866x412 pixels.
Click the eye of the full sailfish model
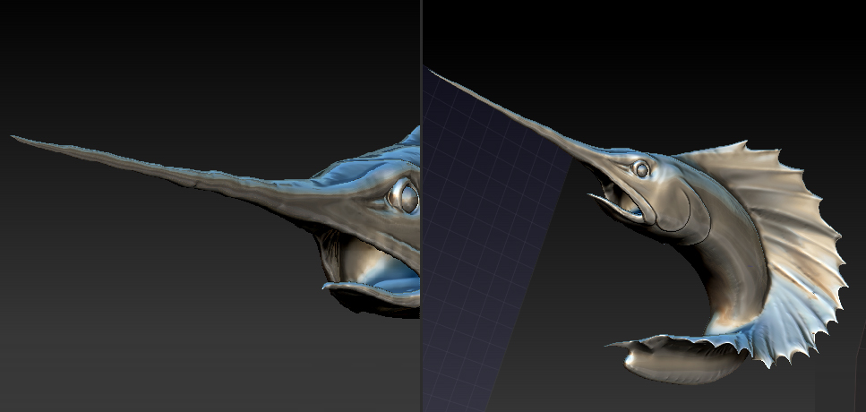pyautogui.click(x=640, y=169)
